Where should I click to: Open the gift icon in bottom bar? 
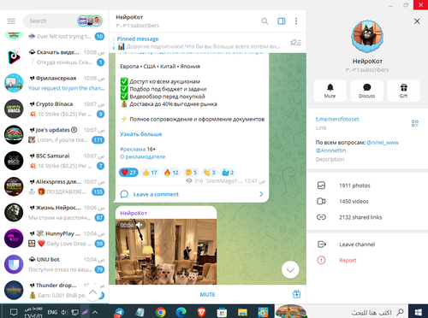click(x=296, y=294)
